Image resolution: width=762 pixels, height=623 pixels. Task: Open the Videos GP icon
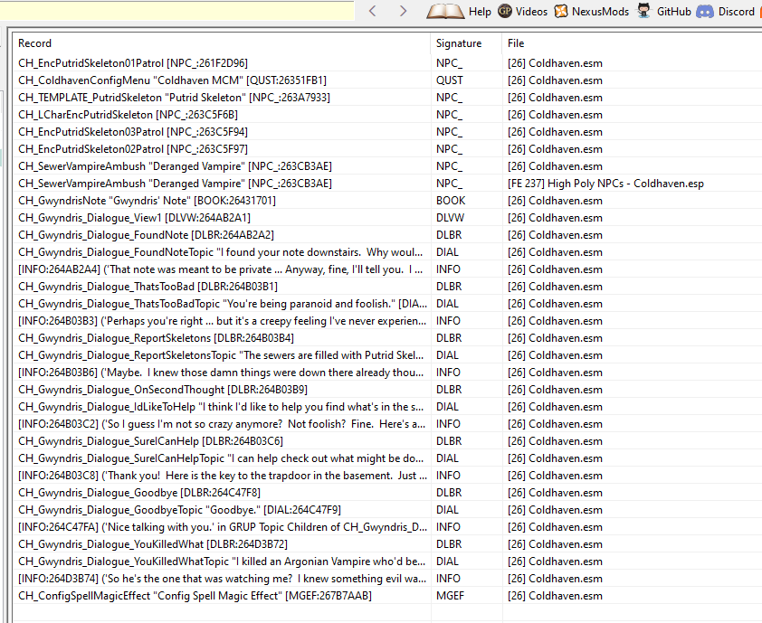(505, 11)
